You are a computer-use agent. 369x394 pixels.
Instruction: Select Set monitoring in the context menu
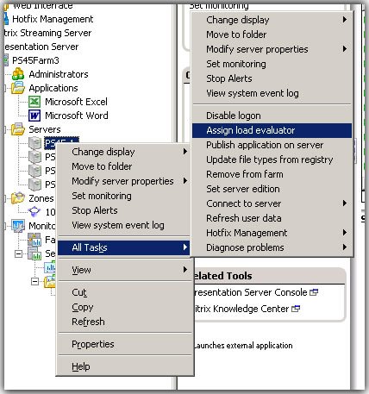(x=124, y=196)
